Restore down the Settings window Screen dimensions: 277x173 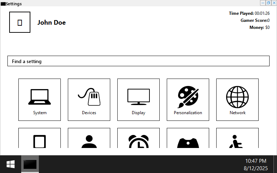(268, 3)
